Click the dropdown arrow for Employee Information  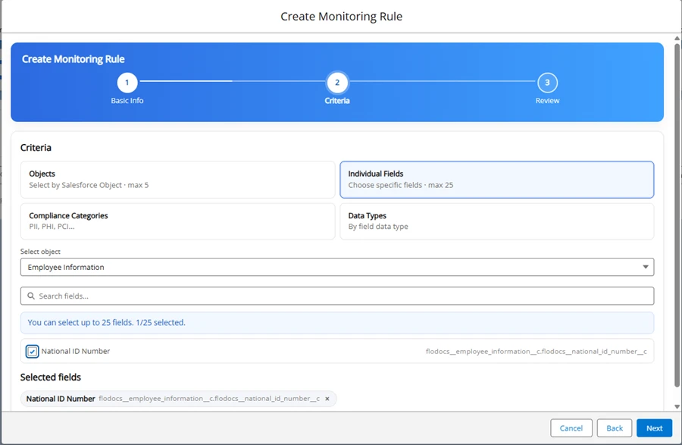point(646,267)
